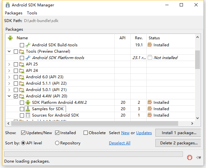
Task: Select the Repository sort radio button
Action: (x=57, y=143)
